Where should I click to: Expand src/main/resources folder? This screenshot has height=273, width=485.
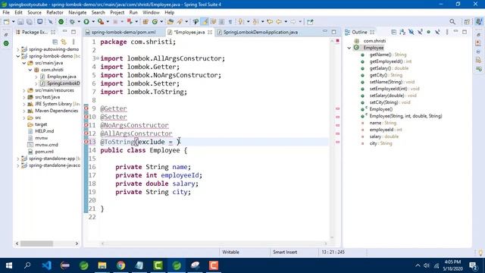tap(24, 90)
